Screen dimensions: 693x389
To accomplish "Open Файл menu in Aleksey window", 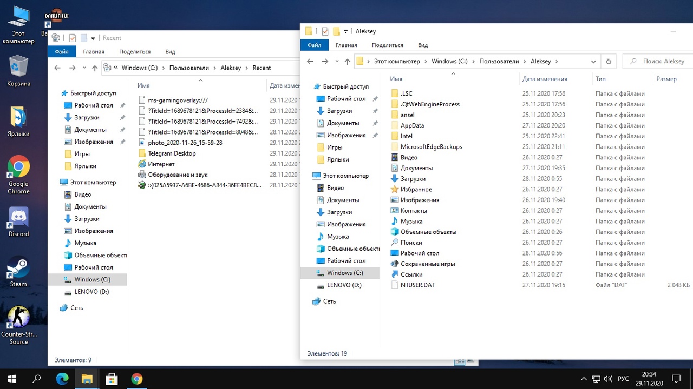I will coord(315,45).
